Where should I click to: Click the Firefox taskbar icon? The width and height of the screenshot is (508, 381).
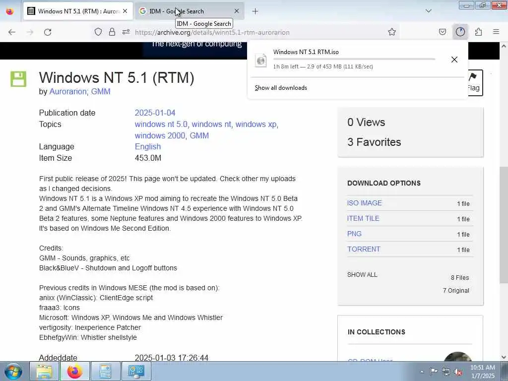pos(75,371)
